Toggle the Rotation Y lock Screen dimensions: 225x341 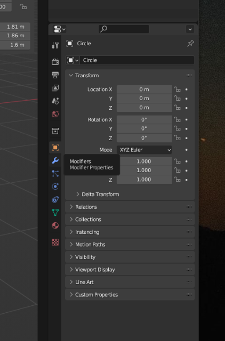[177, 129]
